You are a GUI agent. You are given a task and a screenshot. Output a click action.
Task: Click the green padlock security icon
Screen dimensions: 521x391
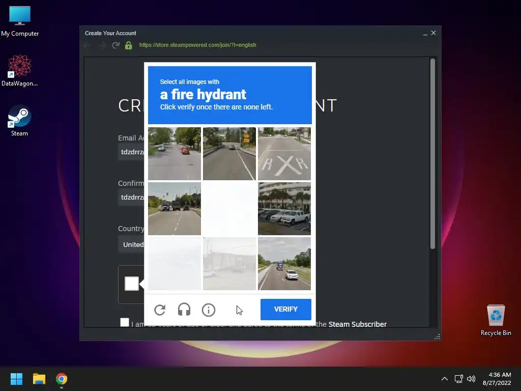(x=129, y=45)
